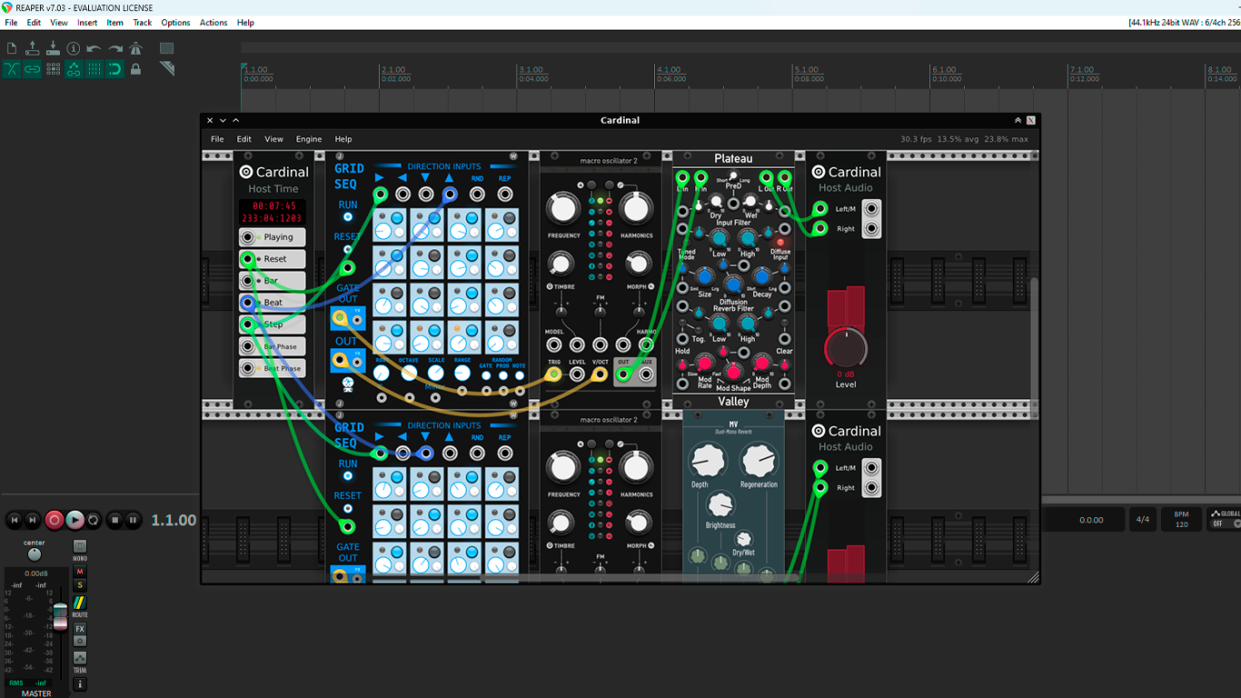Click the RND input jack on top Grid Seq
The height and width of the screenshot is (698, 1241).
477,194
